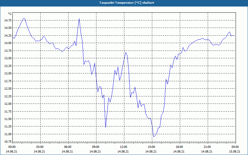Click the Taupunkt-Temperatur [°C] skaliert chart title

coord(127,3)
